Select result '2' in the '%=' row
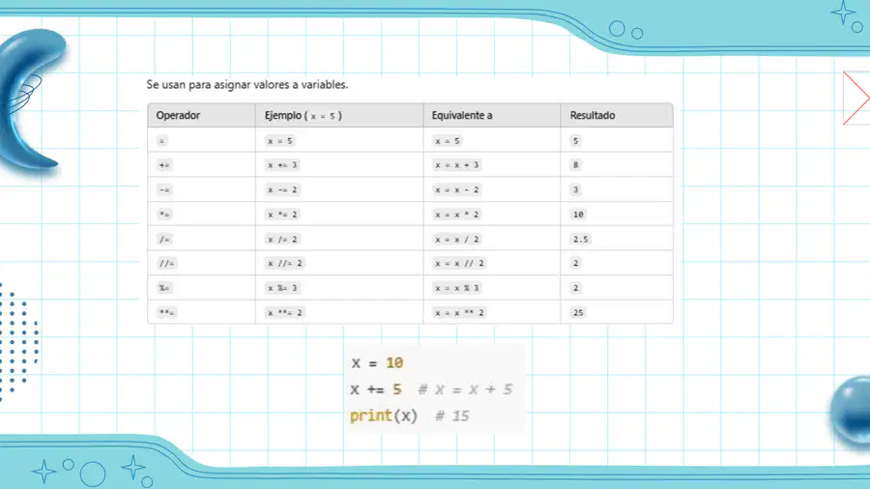This screenshot has width=870, height=489. pyautogui.click(x=575, y=288)
